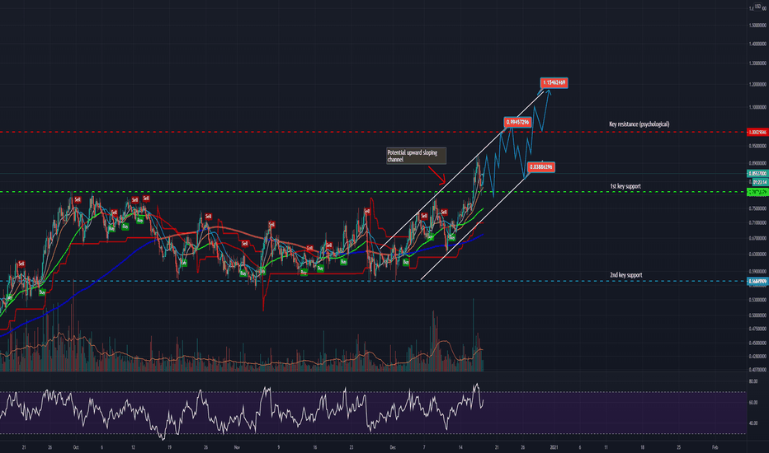Click the 16 date label on time axis

(x=315, y=447)
